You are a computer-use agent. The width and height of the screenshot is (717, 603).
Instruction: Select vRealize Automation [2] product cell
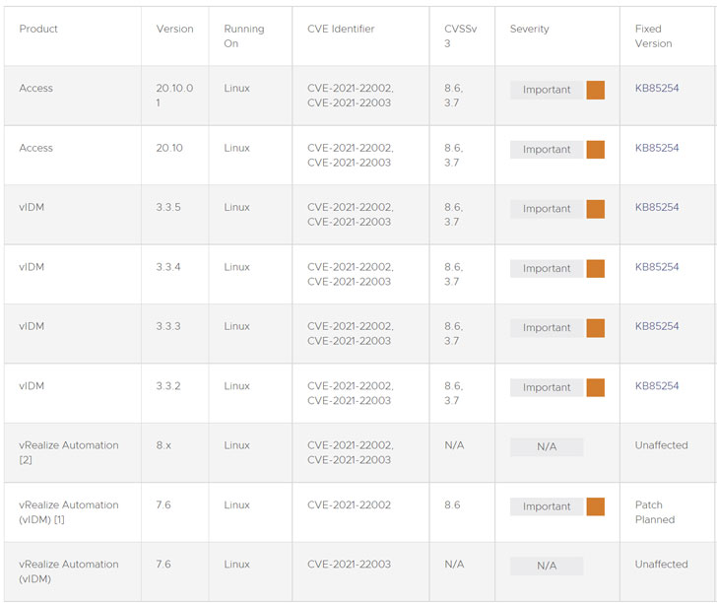pyautogui.click(x=68, y=452)
